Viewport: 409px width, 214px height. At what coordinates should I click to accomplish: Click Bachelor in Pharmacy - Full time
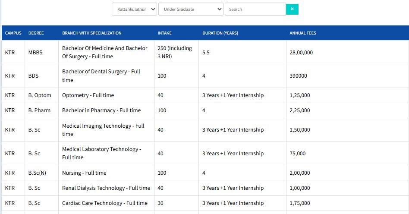coord(101,110)
